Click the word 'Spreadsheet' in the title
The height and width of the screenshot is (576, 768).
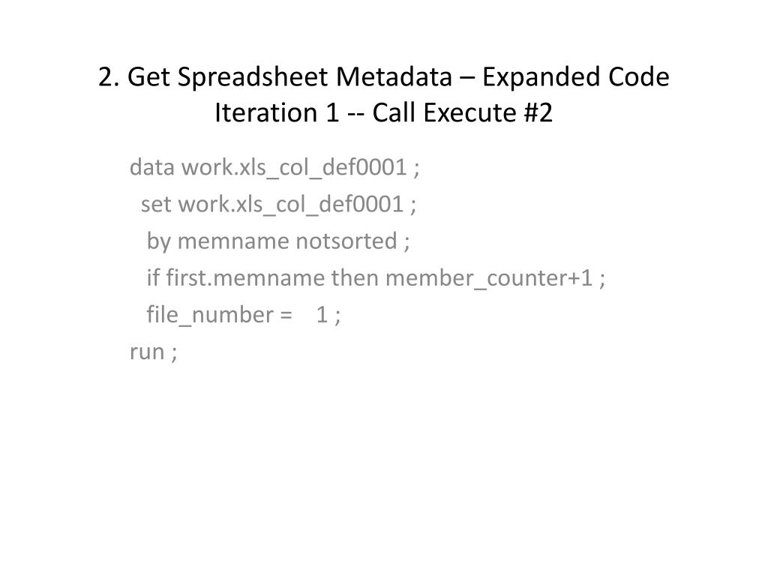(x=252, y=77)
